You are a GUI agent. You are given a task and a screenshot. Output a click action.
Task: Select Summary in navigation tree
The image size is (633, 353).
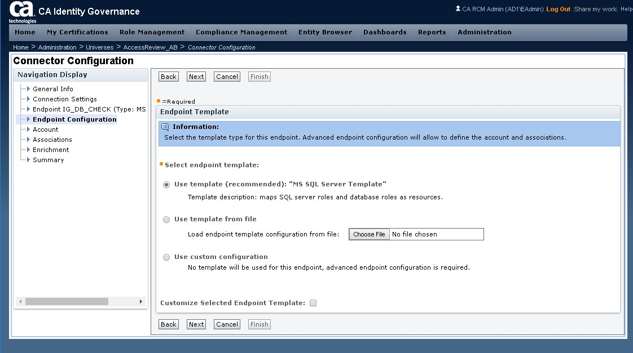pos(49,160)
